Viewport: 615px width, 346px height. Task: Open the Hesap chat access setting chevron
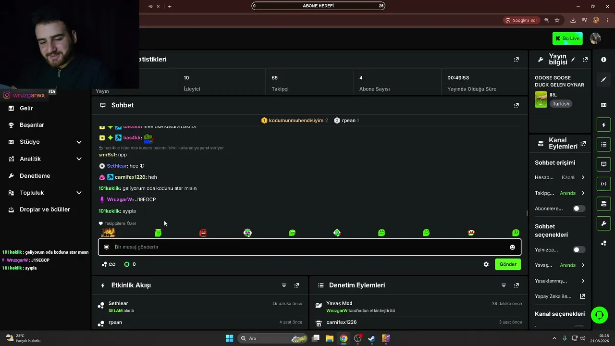[583, 177]
